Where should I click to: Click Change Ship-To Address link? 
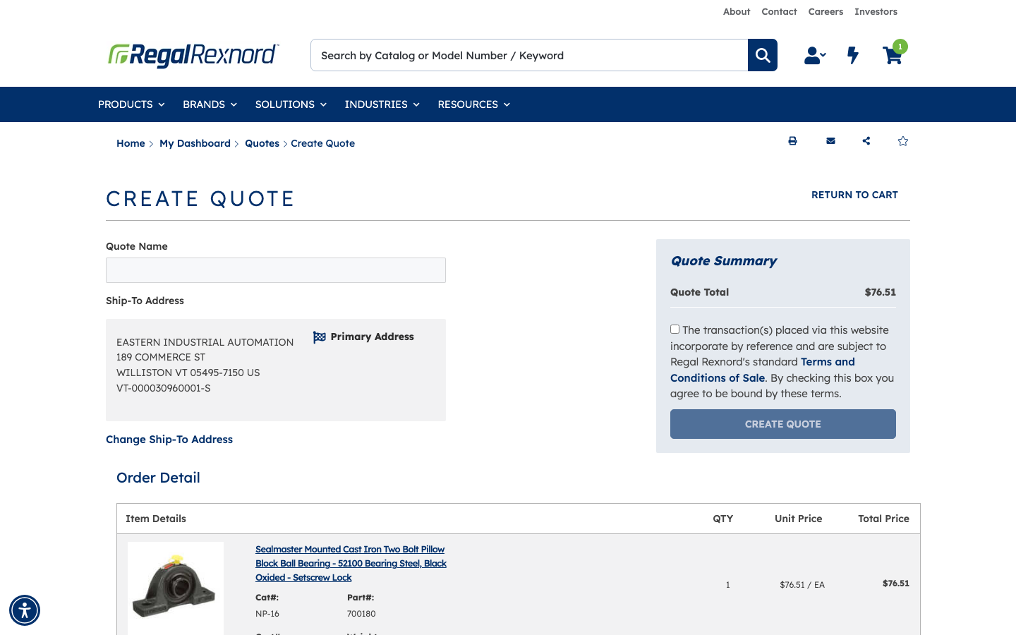pyautogui.click(x=169, y=440)
